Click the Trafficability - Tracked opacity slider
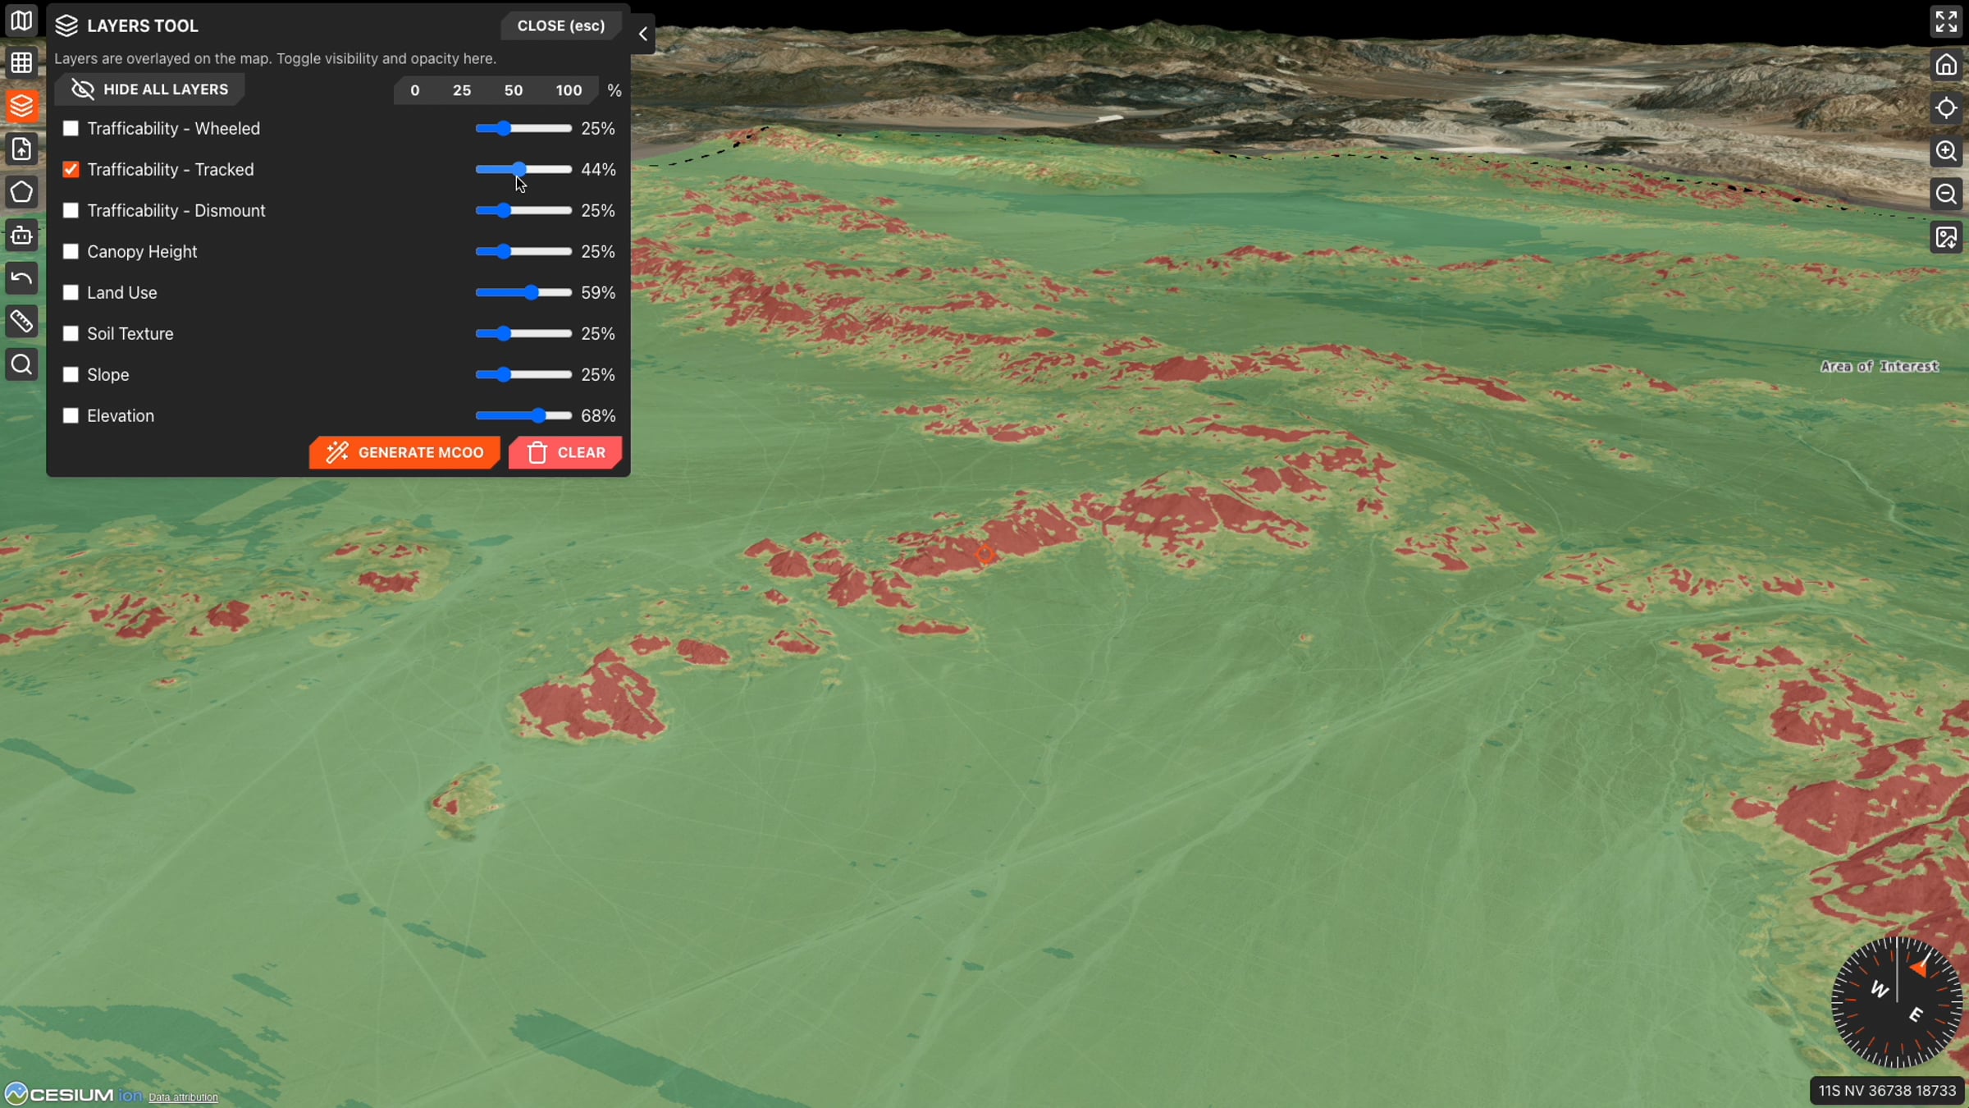 [x=523, y=170]
